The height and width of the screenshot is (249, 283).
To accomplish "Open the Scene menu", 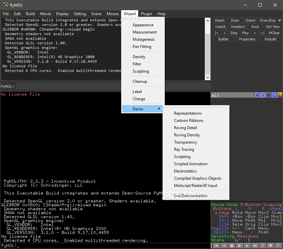I will coord(96,14).
